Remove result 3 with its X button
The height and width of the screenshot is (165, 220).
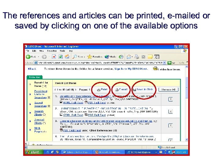point(170,125)
